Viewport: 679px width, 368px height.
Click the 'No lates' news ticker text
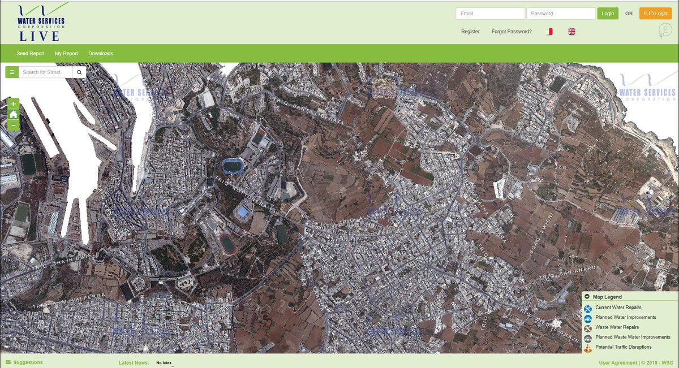[164, 363]
